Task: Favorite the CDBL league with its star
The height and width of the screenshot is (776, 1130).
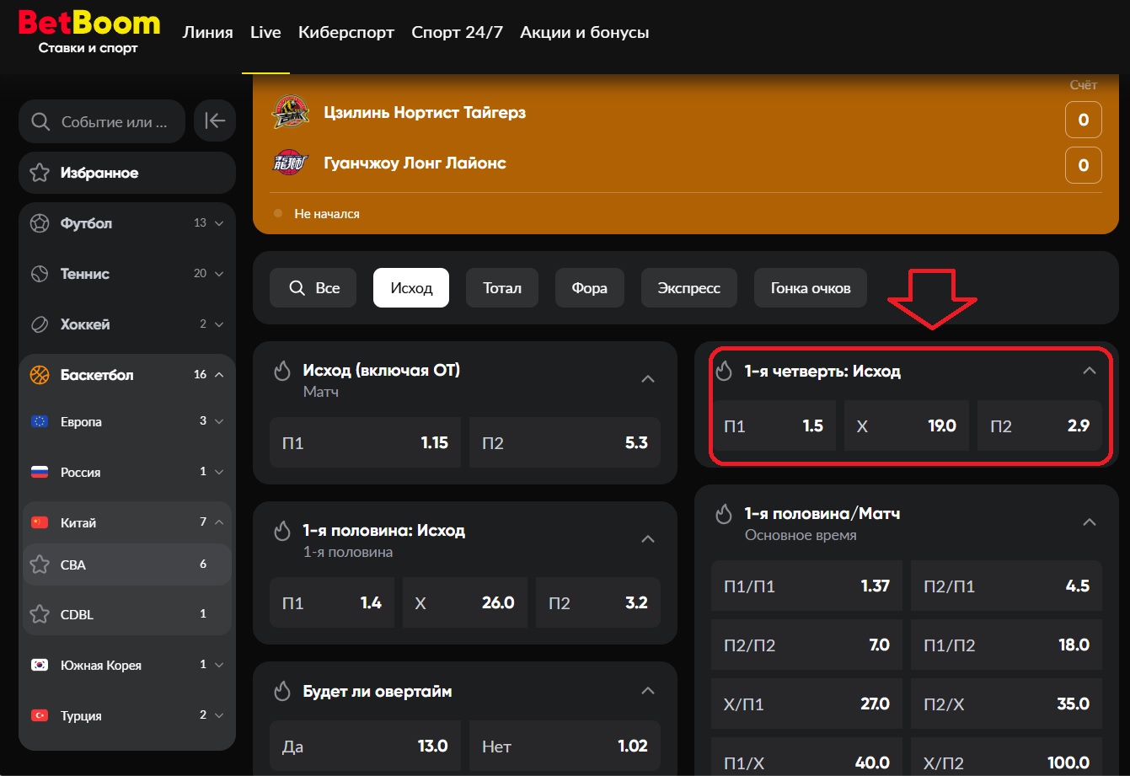Action: pos(39,614)
